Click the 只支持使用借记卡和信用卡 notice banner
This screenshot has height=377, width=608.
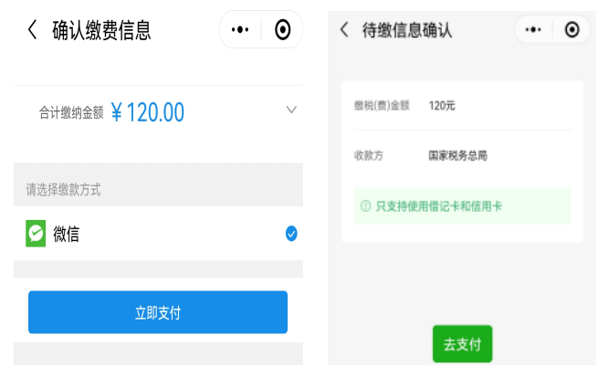click(462, 206)
